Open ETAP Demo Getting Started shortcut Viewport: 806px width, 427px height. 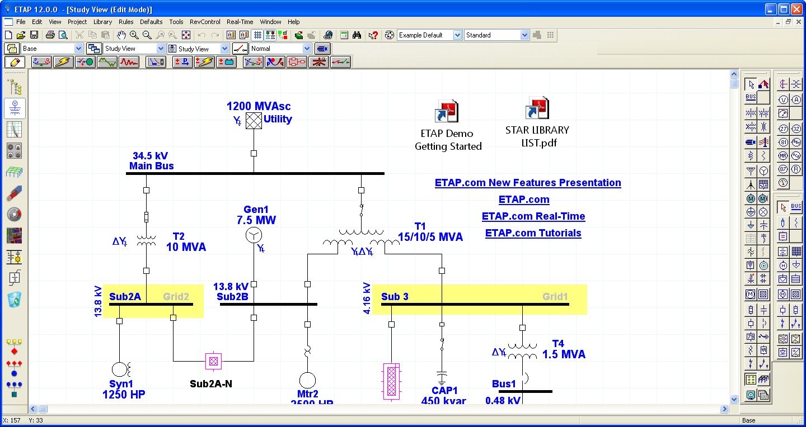point(448,125)
